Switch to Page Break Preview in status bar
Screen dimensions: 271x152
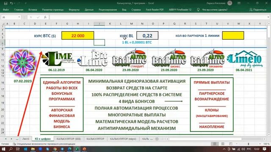pos(230,144)
